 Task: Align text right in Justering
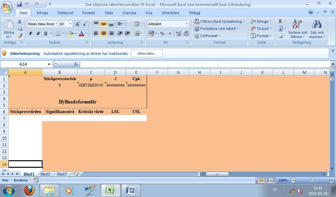pos(111,33)
